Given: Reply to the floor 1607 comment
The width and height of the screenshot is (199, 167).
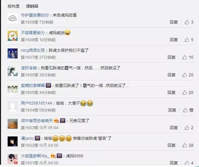Looking at the screenshot, I should tap(171, 57).
